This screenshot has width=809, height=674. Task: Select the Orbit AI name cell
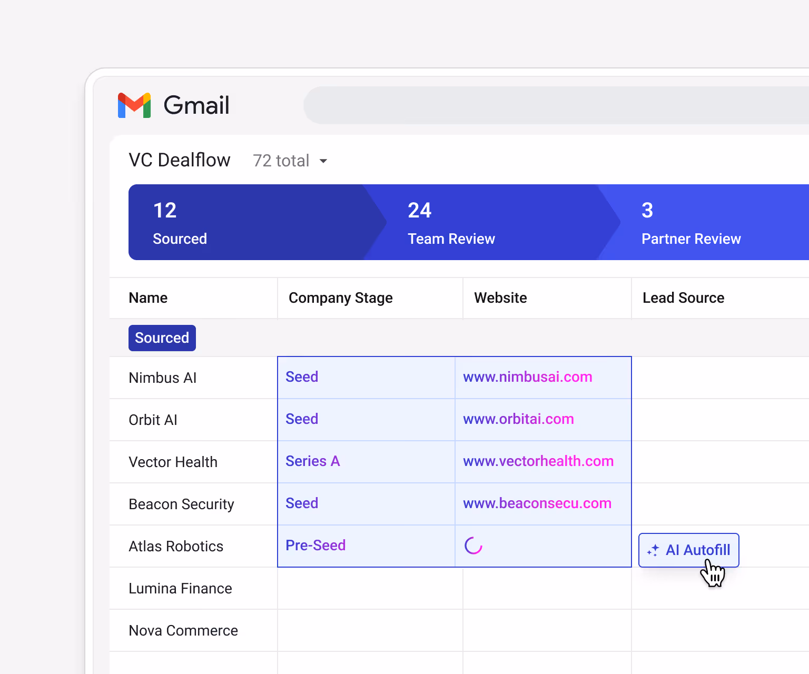click(x=193, y=420)
